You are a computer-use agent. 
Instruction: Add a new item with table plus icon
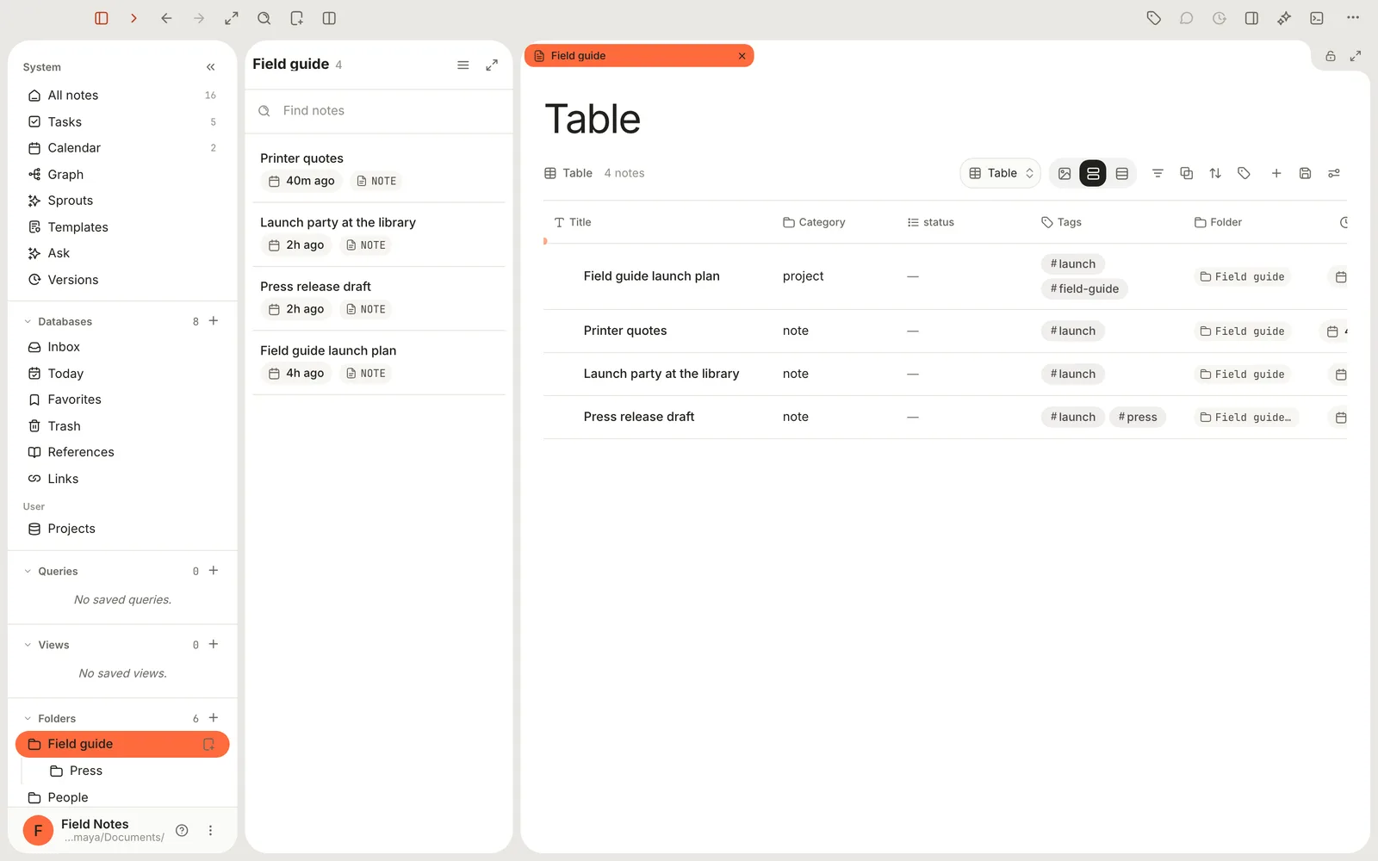(x=1276, y=173)
